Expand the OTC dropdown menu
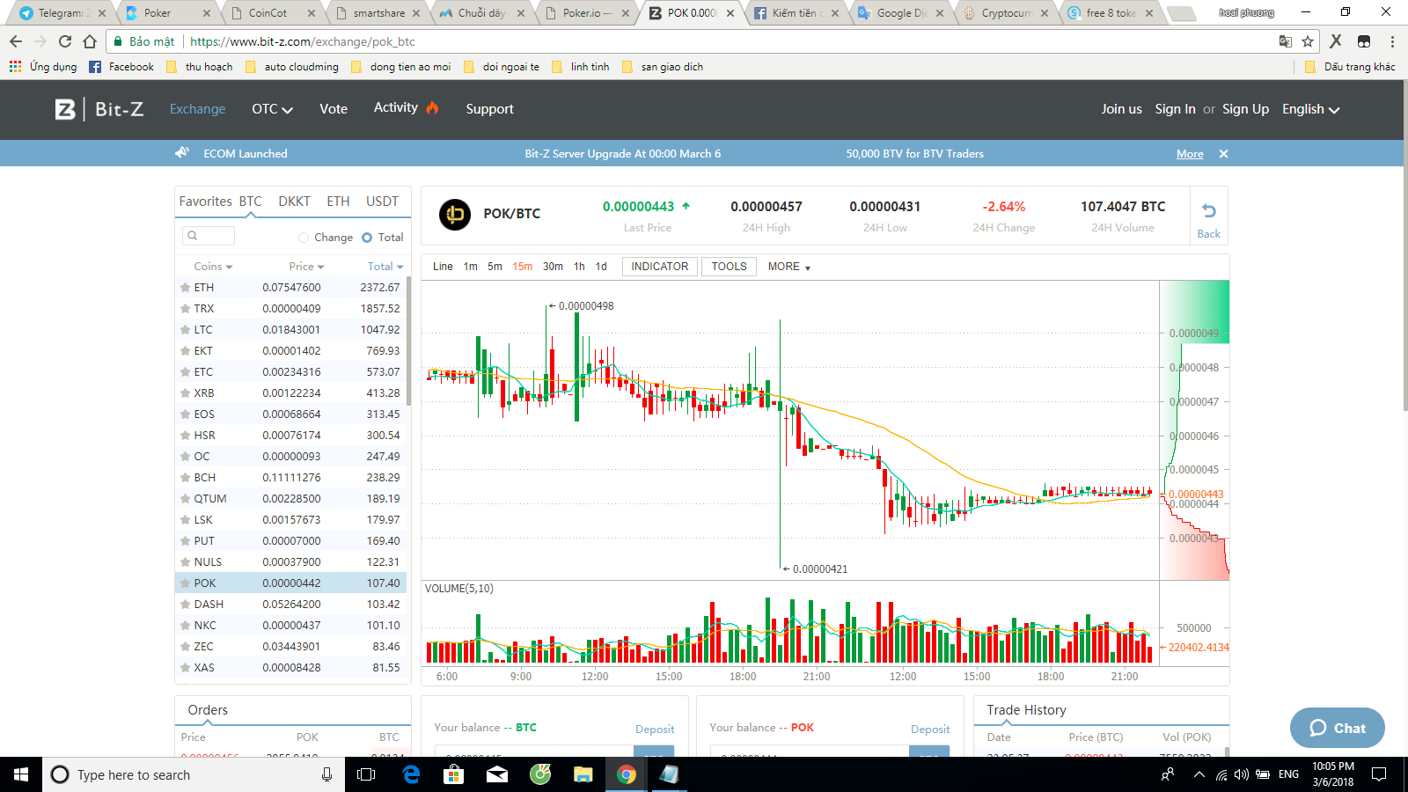The image size is (1408, 792). 272,109
